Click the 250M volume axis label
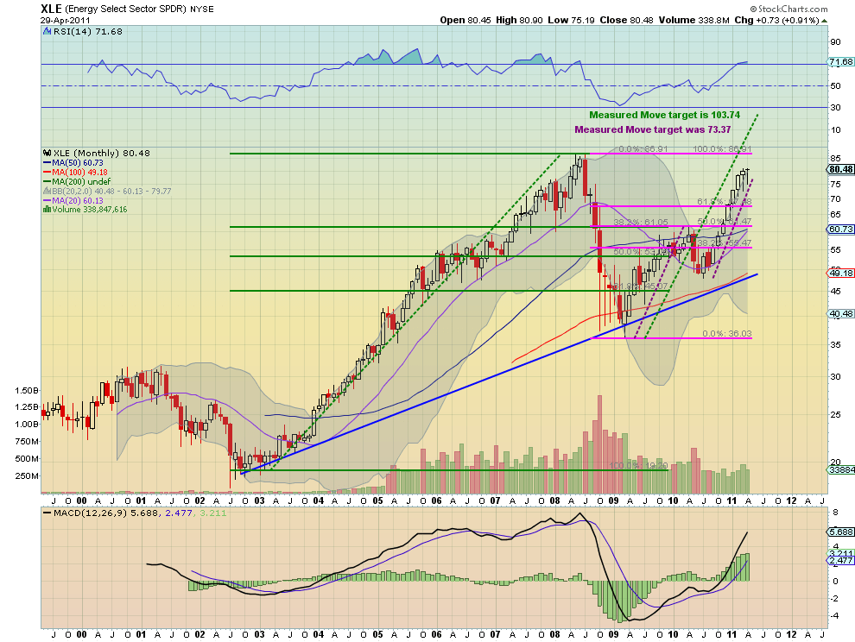The image size is (855, 642). pyautogui.click(x=27, y=475)
